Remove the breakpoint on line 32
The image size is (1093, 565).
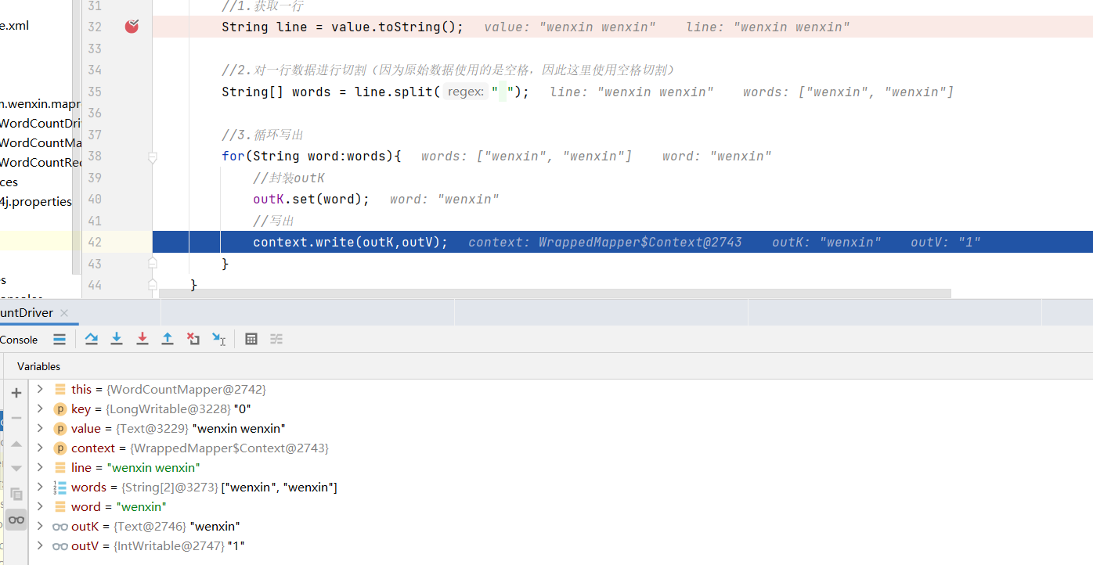132,27
